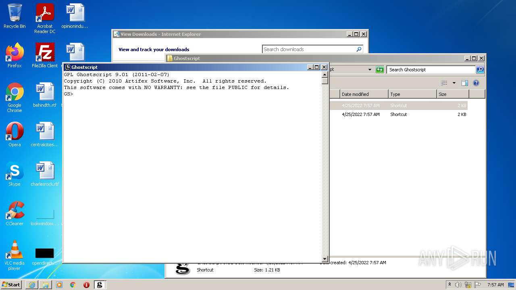Open Firefox desktop shortcut
516x290 pixels.
[15, 56]
